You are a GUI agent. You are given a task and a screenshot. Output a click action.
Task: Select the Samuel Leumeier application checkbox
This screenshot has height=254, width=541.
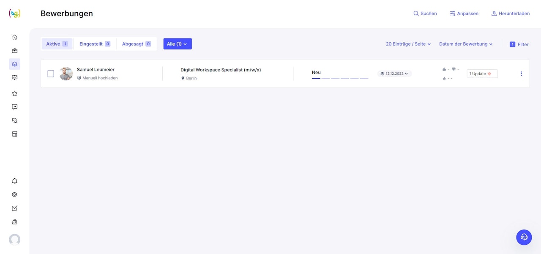tap(51, 74)
